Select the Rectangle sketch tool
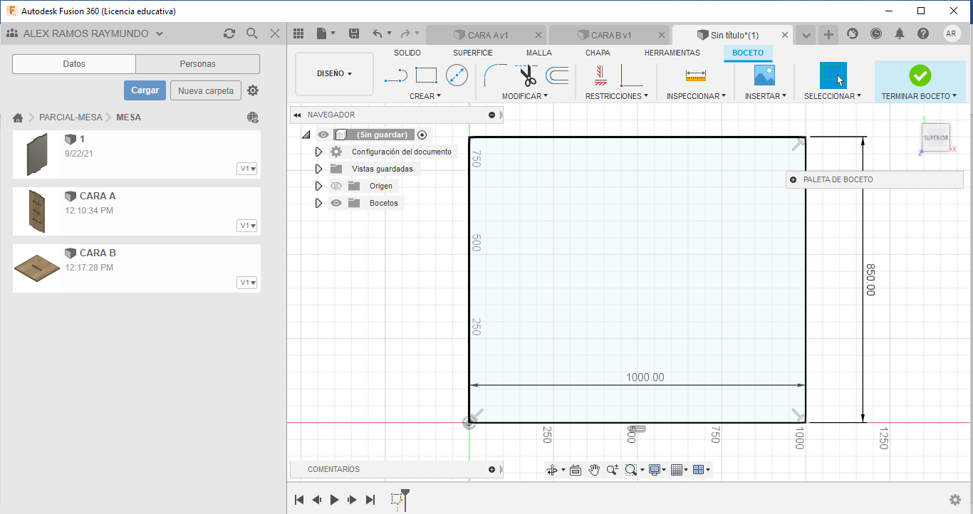The height and width of the screenshot is (514, 973). [426, 75]
